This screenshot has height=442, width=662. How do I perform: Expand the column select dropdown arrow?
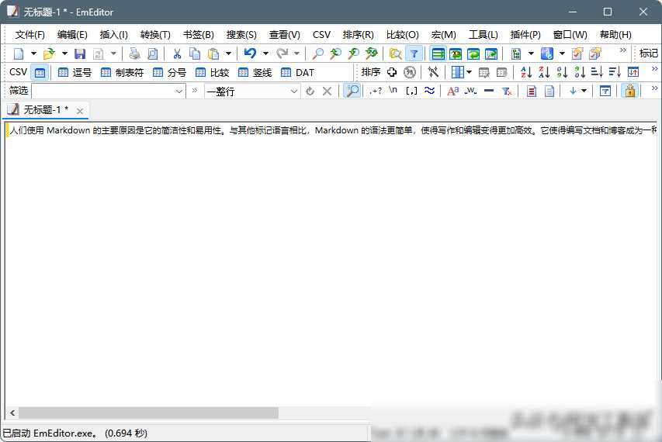(x=469, y=72)
